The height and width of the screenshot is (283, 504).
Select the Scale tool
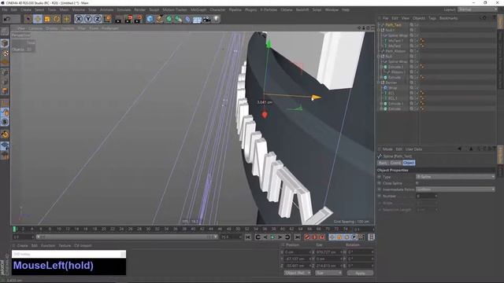click(x=47, y=19)
